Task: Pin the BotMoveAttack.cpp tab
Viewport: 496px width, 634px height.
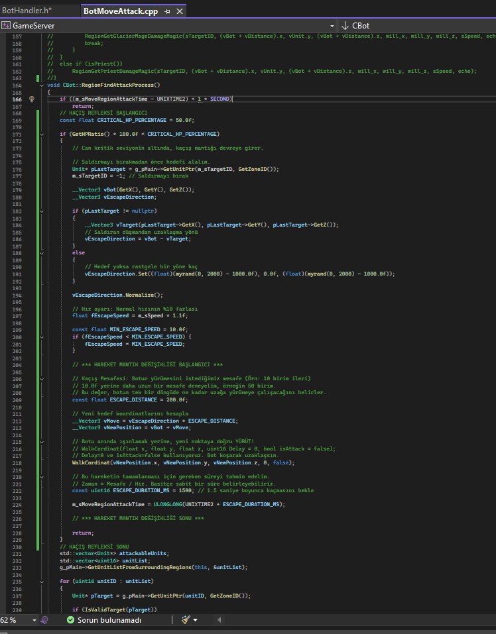Action: [167, 12]
